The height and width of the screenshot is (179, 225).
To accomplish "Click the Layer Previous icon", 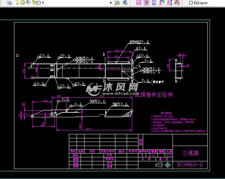I will pos(125,3).
